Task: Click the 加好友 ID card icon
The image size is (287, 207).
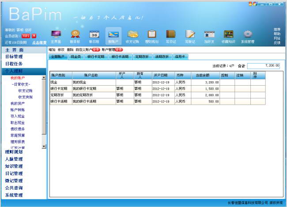Action: [209, 34]
